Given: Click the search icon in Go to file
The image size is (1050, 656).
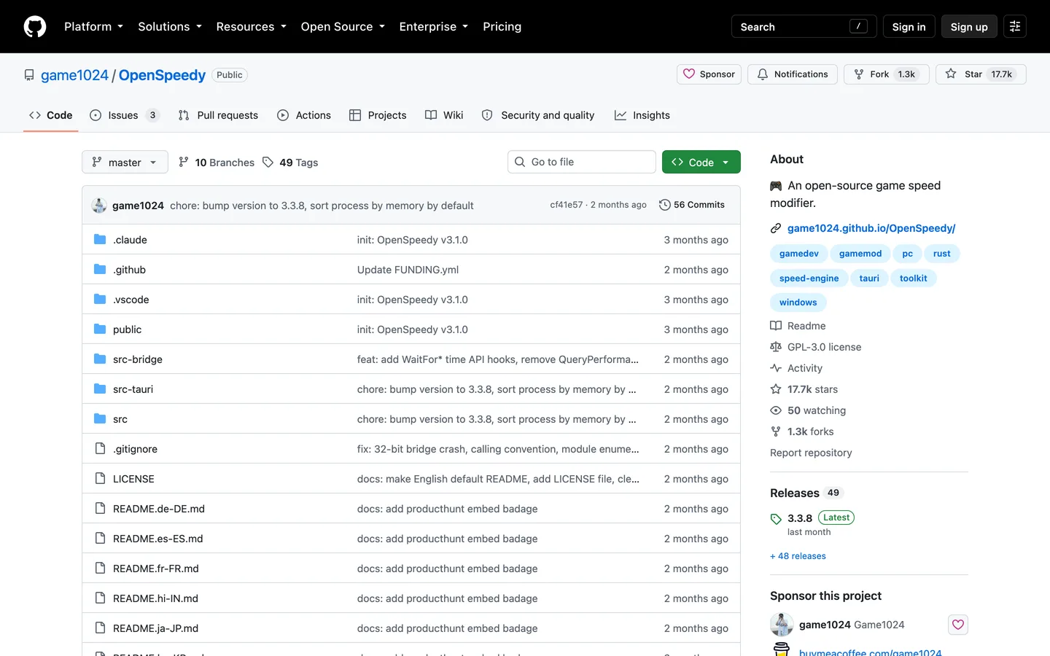Looking at the screenshot, I should click(520, 162).
